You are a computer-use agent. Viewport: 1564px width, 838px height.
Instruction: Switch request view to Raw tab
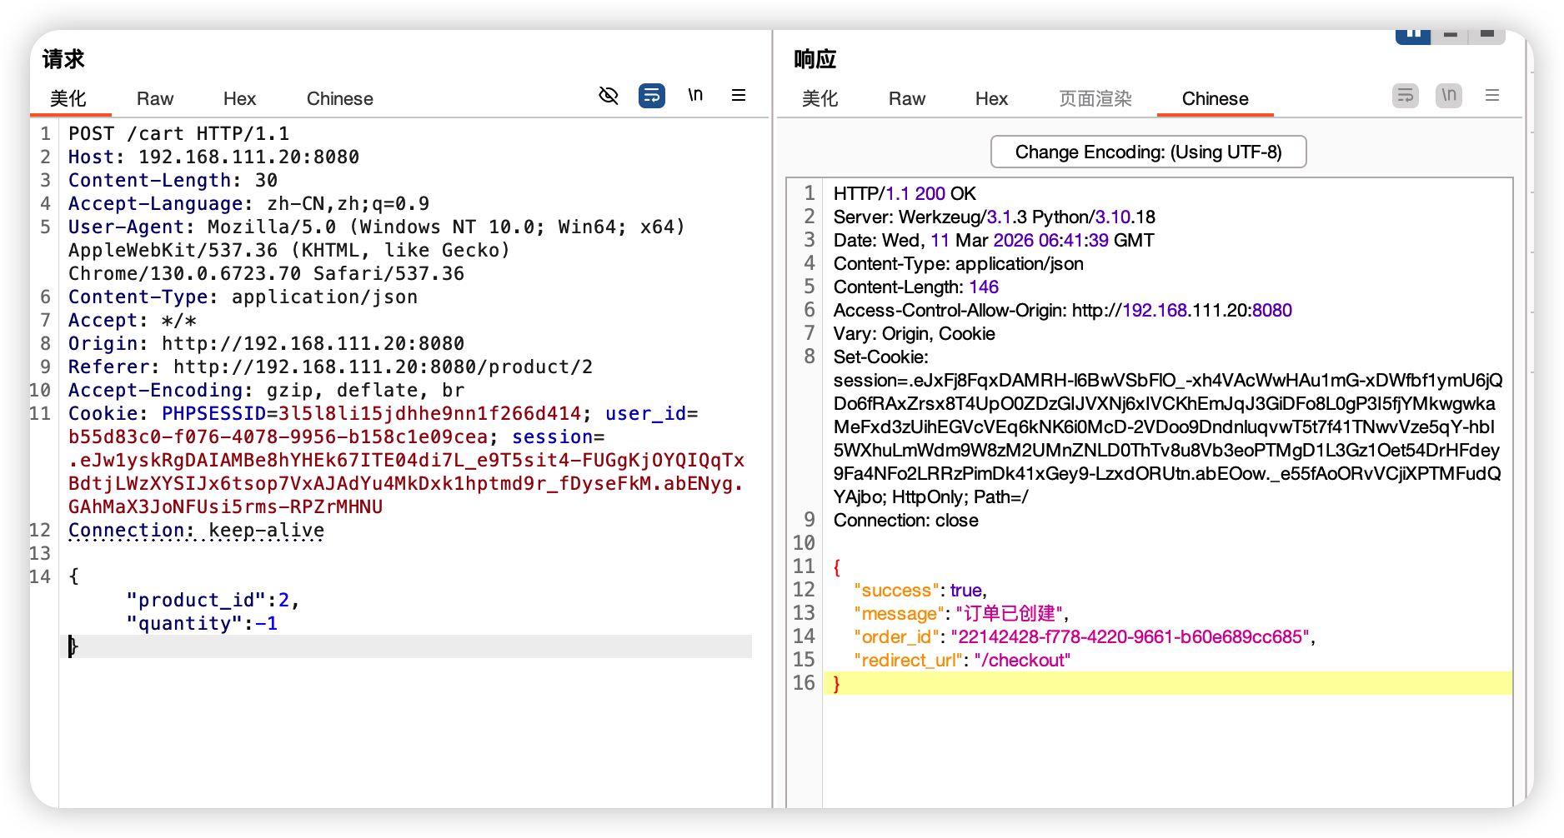155,99
